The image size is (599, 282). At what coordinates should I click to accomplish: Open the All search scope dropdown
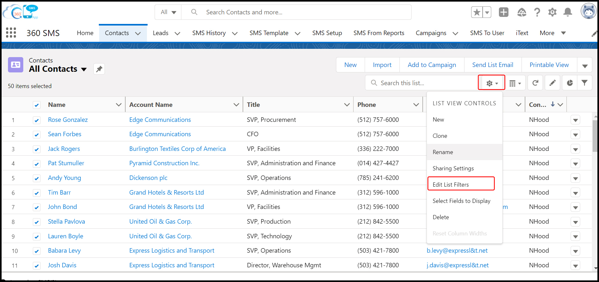click(x=168, y=12)
